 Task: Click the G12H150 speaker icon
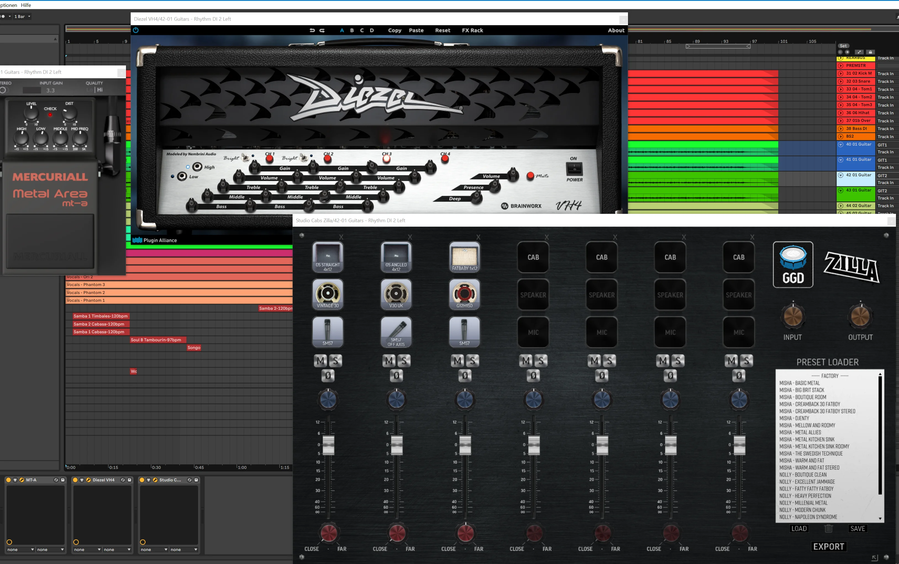(x=465, y=295)
